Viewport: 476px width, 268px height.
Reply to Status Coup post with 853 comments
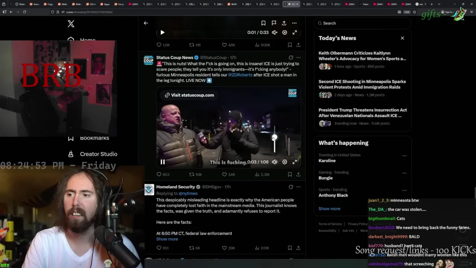[x=163, y=174]
